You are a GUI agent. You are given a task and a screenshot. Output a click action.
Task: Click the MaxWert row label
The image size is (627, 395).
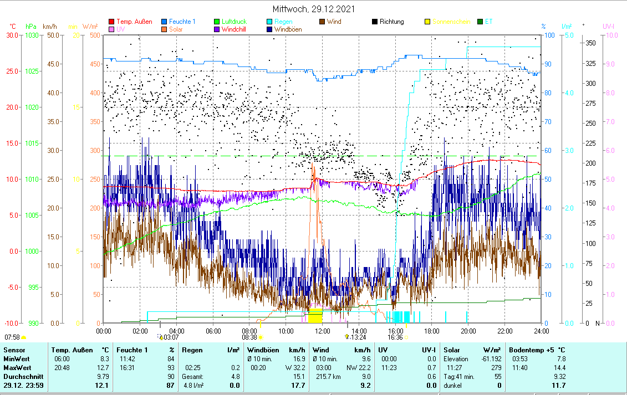point(17,367)
